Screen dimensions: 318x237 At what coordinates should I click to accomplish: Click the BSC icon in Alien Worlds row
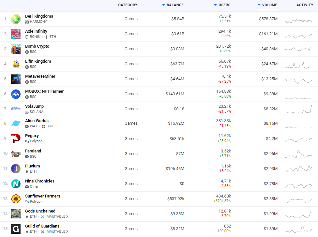tap(43, 126)
